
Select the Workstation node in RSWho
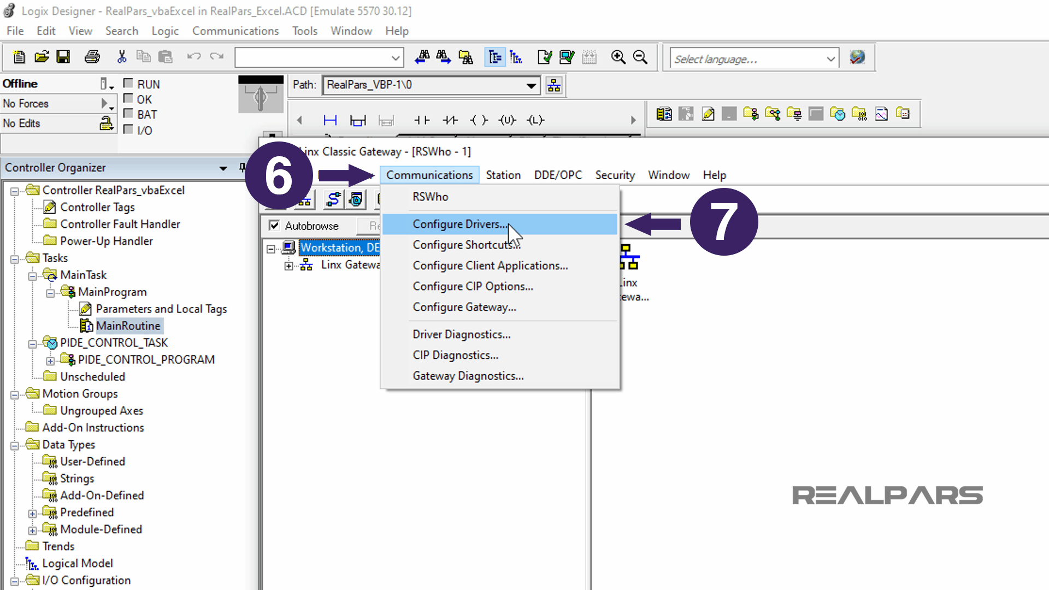[339, 247]
